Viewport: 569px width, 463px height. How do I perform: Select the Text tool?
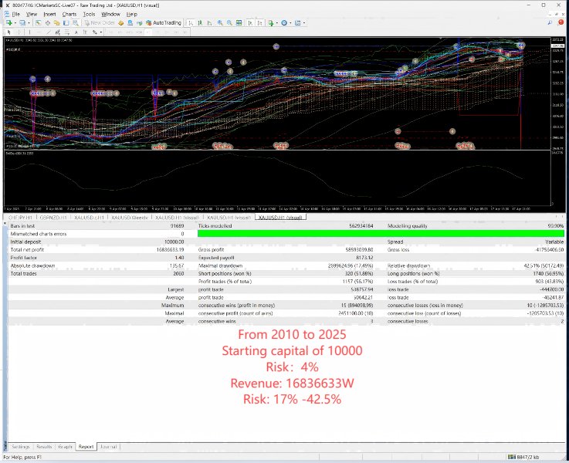pyautogui.click(x=76, y=32)
